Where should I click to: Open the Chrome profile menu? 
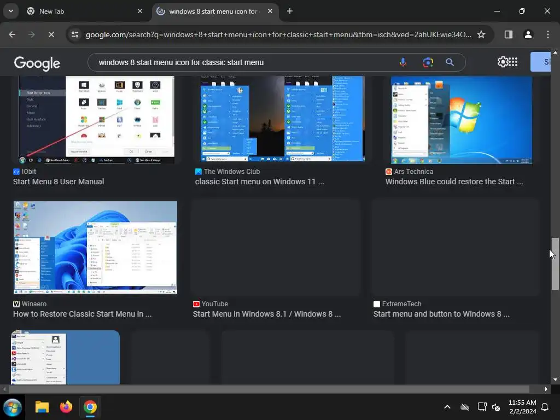click(528, 34)
